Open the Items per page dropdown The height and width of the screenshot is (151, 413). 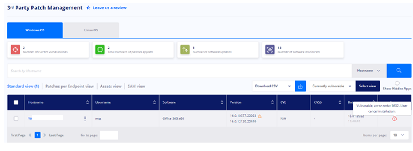(399, 135)
